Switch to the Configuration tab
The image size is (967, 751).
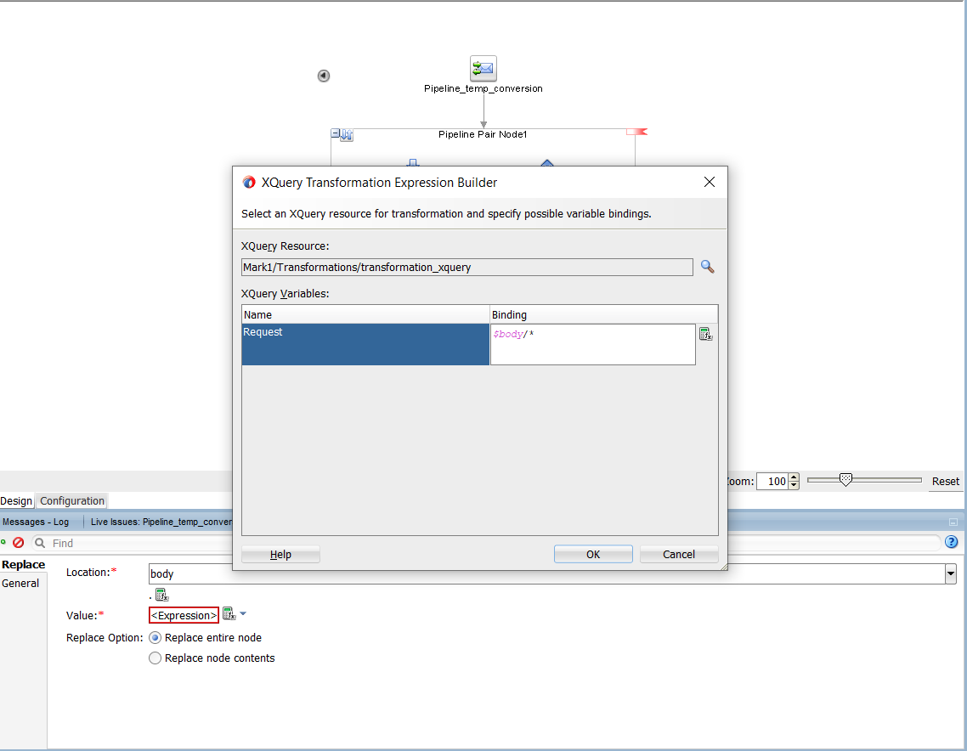[72, 501]
